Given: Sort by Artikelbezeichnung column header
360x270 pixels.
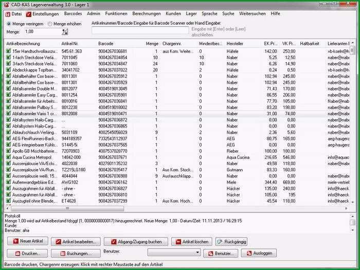Looking at the screenshot, I should tap(32, 44).
